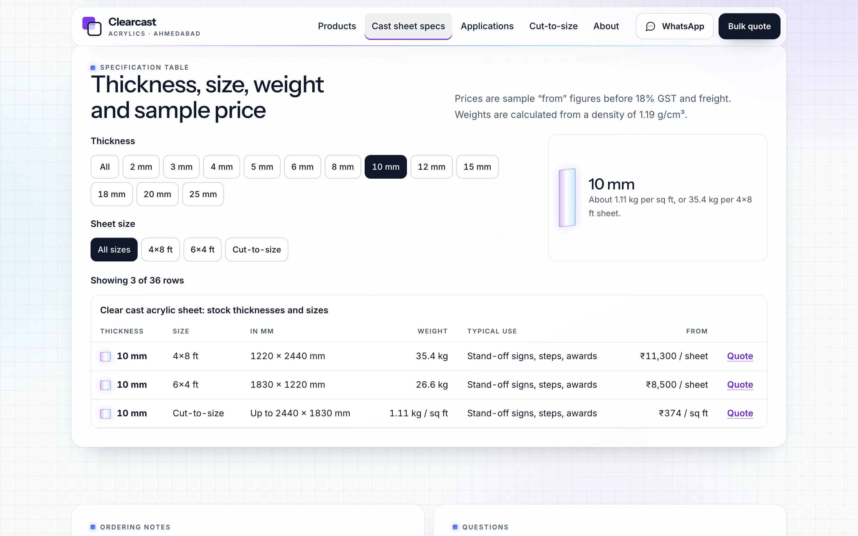Screen dimensions: 858x536
Task: Select the 8 mm thickness chip
Action: pyautogui.click(x=343, y=167)
